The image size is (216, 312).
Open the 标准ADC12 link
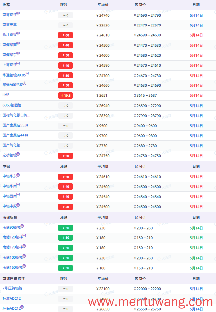tap(12, 298)
